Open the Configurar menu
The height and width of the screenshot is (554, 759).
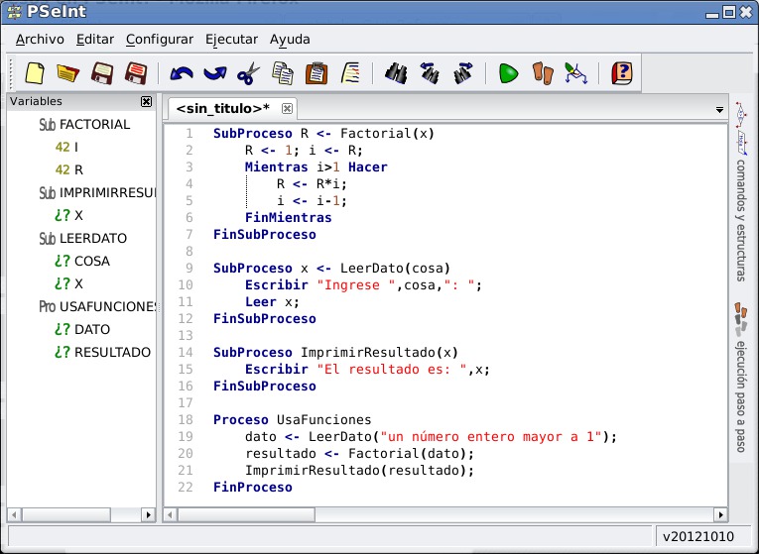point(160,40)
